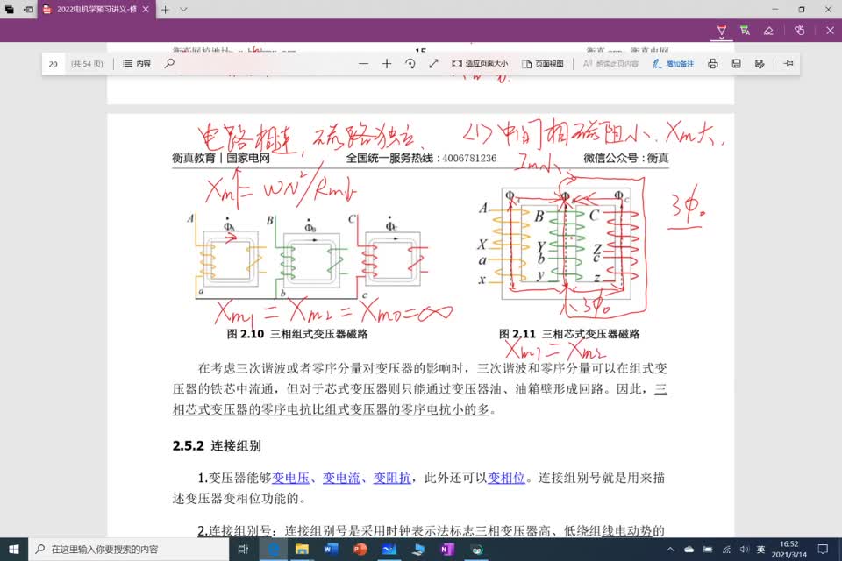This screenshot has width=842, height=561.
Task: Open PowerPoint from the taskbar
Action: [x=360, y=550]
